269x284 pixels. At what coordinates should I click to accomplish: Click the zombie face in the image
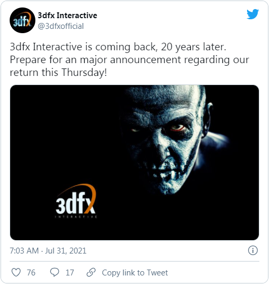point(167,140)
